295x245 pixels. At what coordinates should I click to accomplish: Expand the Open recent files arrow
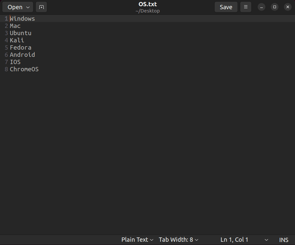(28, 7)
